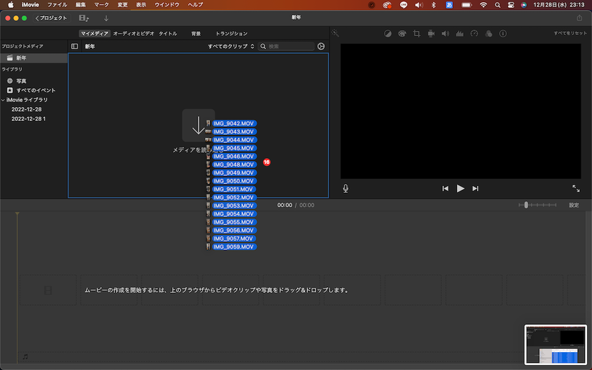Click the プロジェクト back button
This screenshot has width=592, height=370.
click(x=51, y=18)
